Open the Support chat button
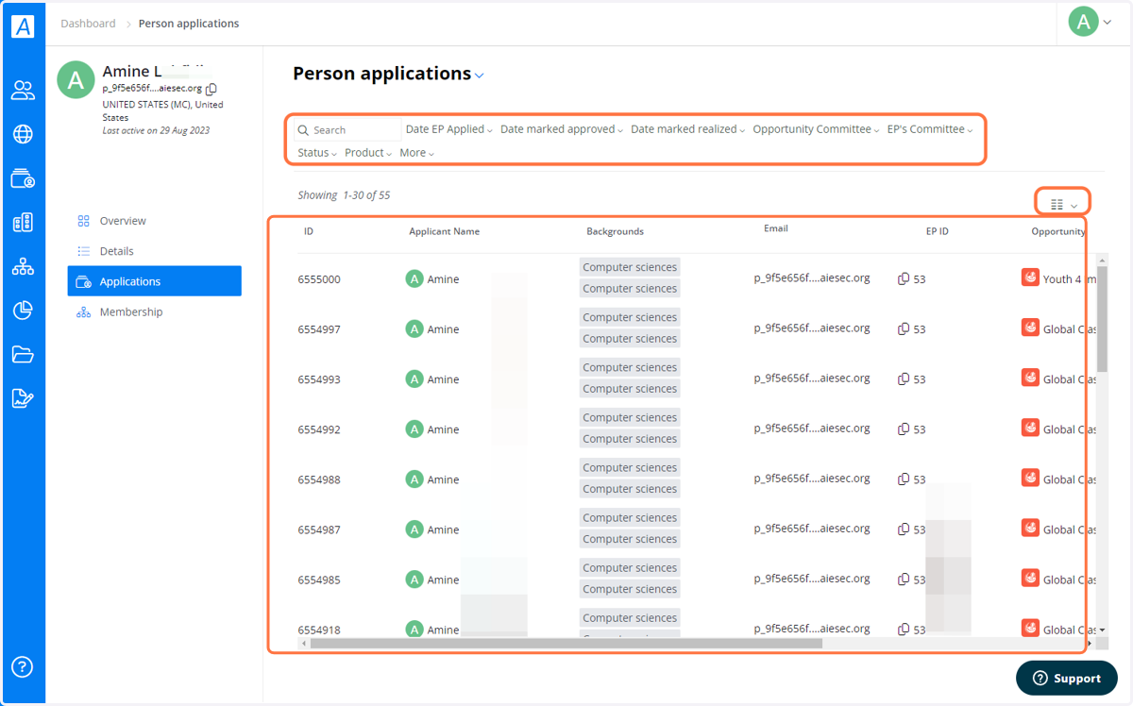 1067,678
